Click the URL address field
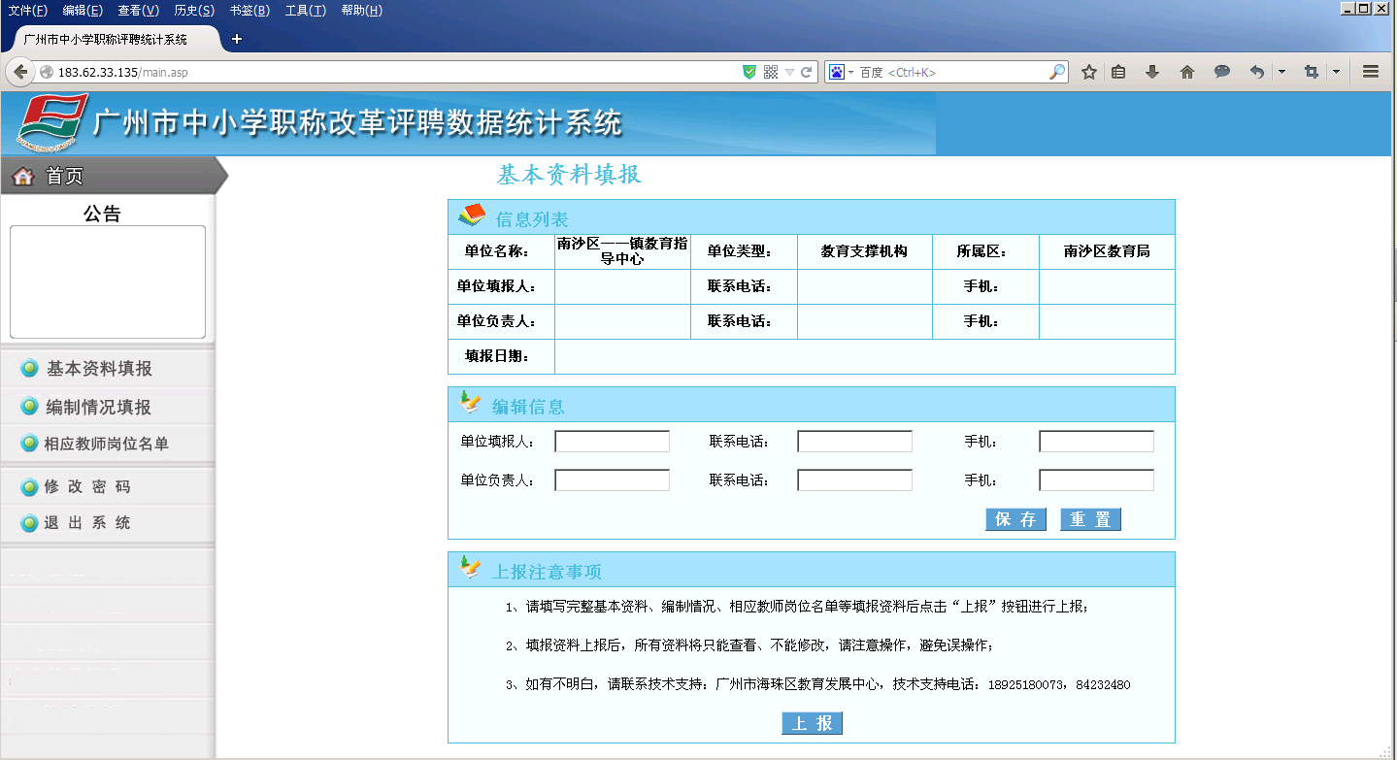The width and height of the screenshot is (1397, 760). (x=388, y=72)
